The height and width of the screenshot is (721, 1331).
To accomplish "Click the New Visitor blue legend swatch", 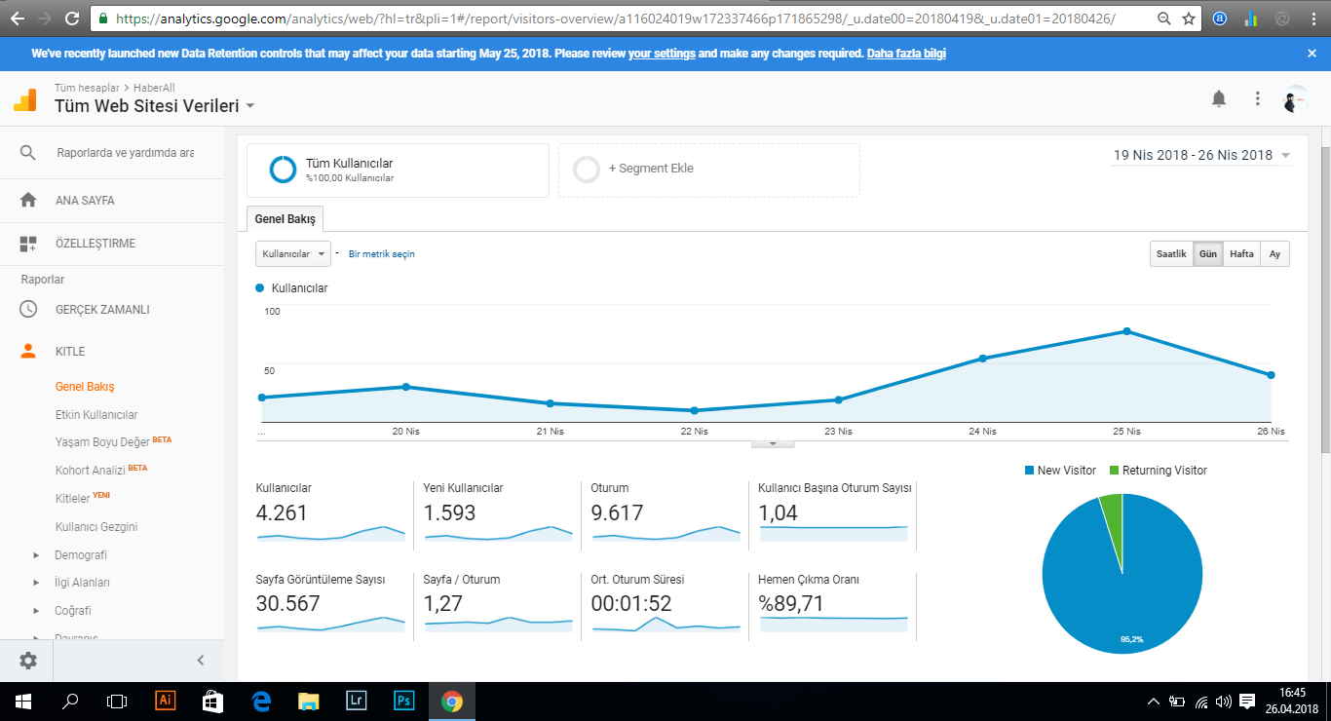I will pos(1030,470).
